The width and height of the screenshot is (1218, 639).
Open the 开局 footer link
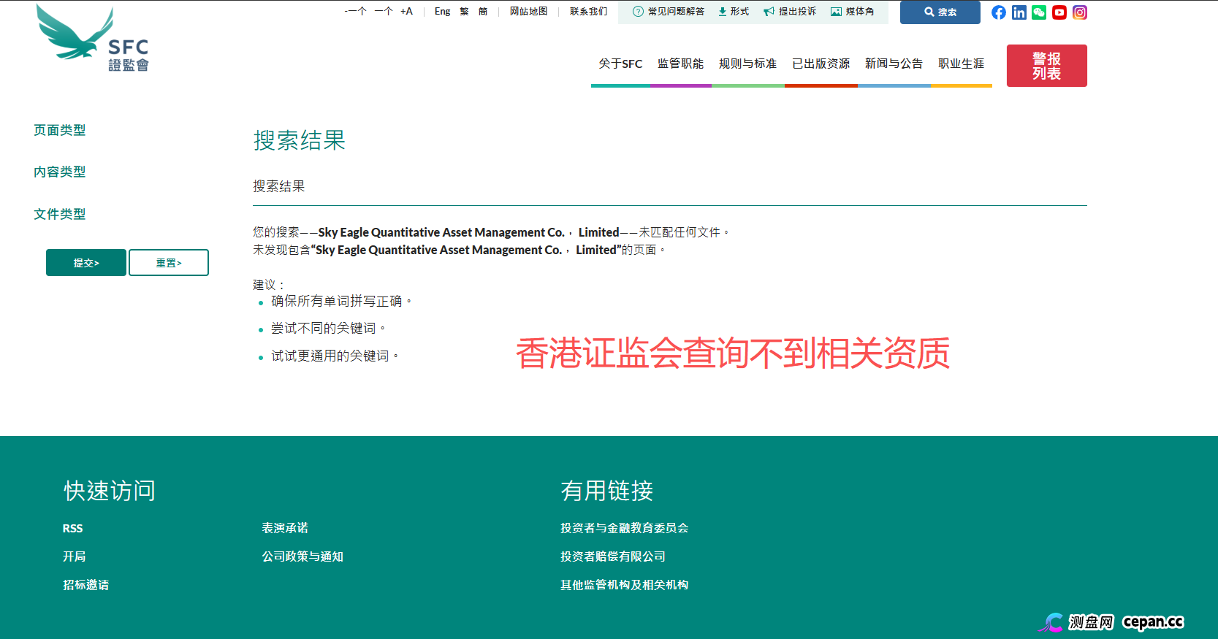[74, 556]
